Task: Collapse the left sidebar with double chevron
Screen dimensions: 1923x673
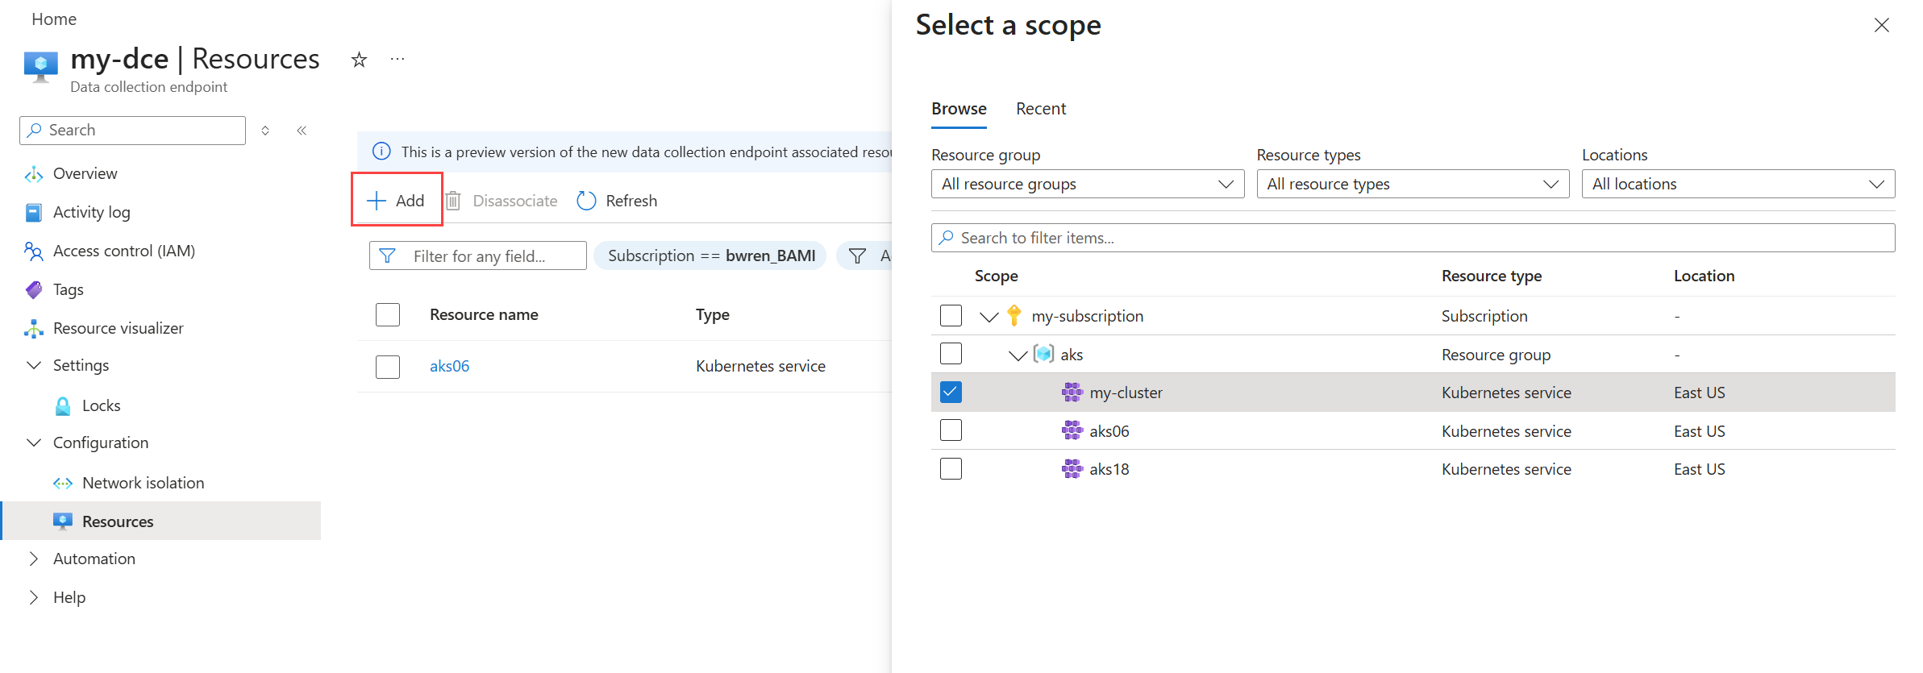Action: [x=302, y=131]
